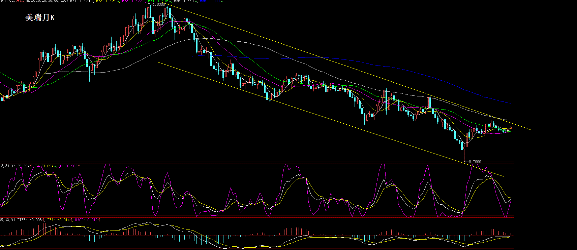Click the MA1 0.927 indicator label
The image size is (577, 250).
coord(82,1)
